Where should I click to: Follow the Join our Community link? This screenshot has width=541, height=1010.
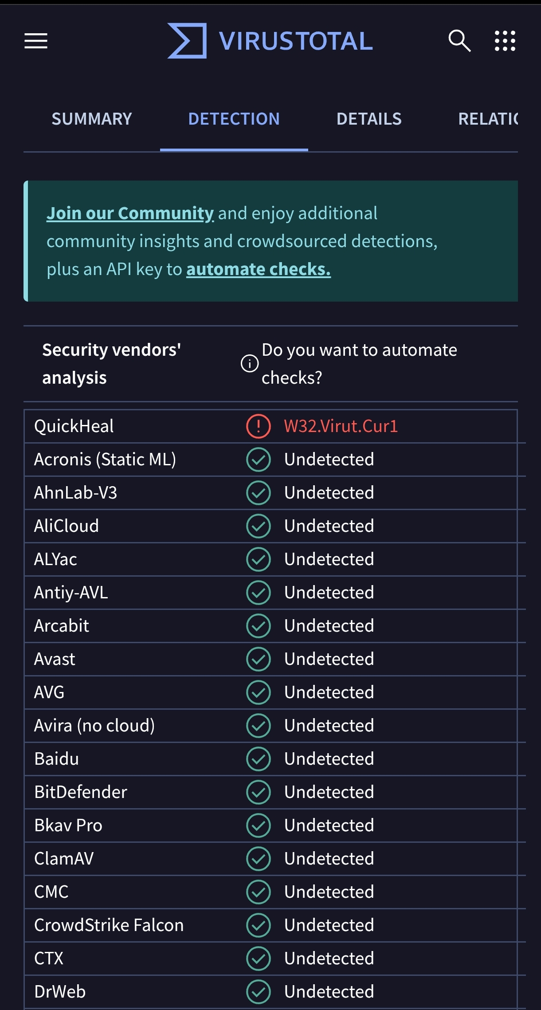130,213
